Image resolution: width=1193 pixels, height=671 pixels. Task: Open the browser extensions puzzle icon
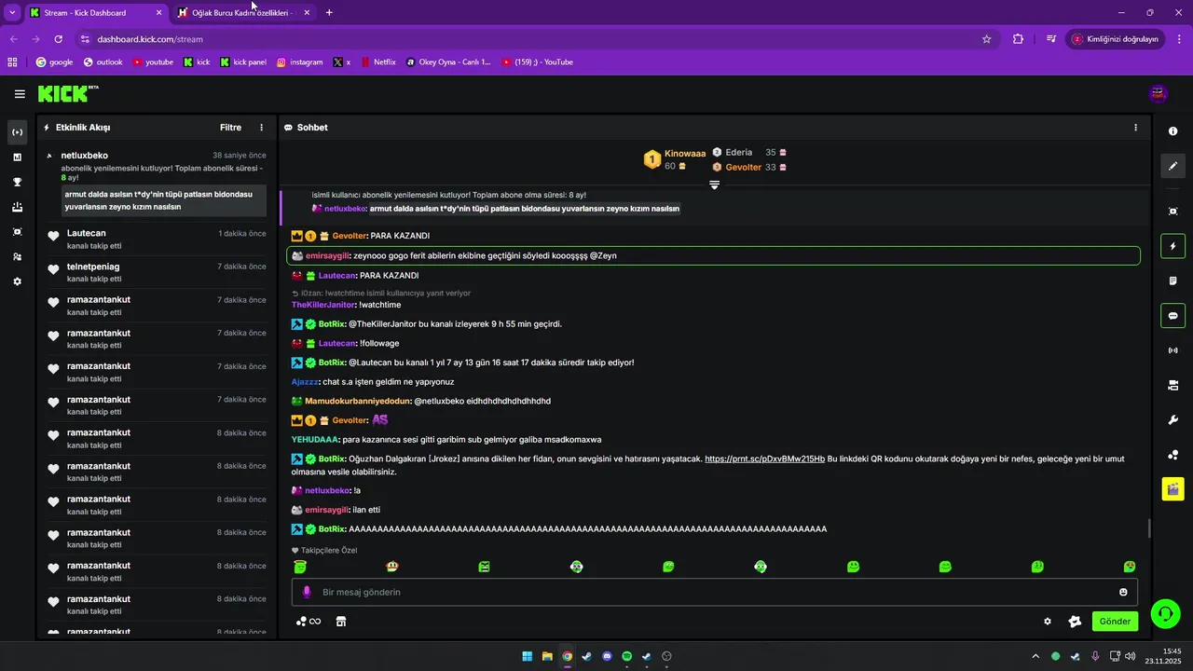[x=1018, y=39]
